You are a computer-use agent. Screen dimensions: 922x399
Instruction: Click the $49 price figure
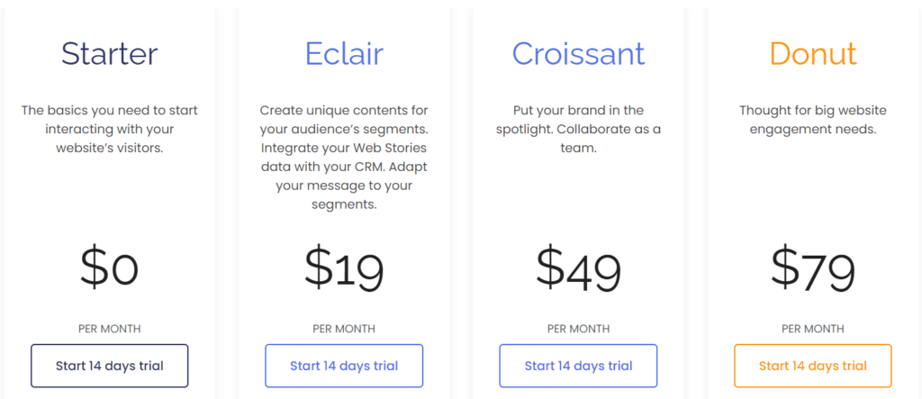tap(578, 267)
